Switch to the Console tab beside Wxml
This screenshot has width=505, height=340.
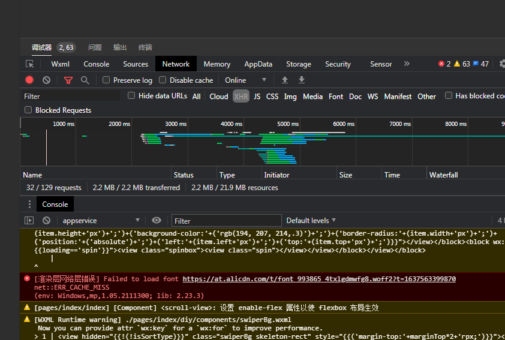[97, 64]
